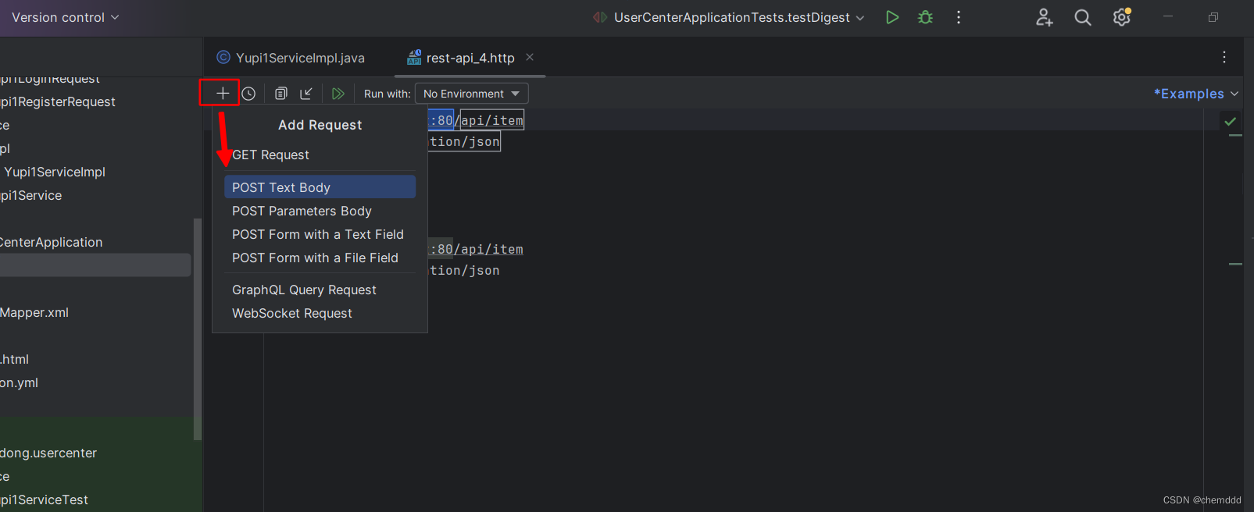Open the *Examples dropdown
The height and width of the screenshot is (512, 1254).
1196,94
